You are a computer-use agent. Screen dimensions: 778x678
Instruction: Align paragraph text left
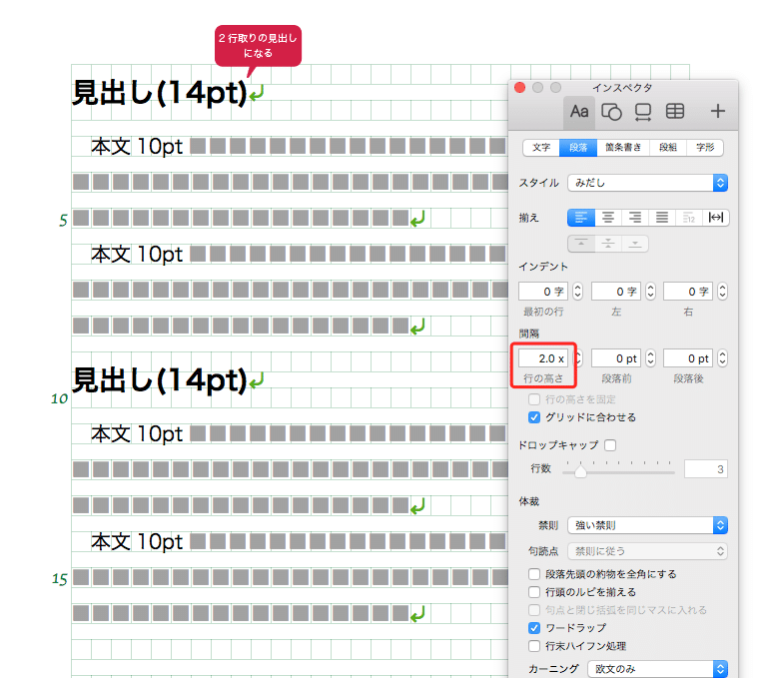[581, 218]
